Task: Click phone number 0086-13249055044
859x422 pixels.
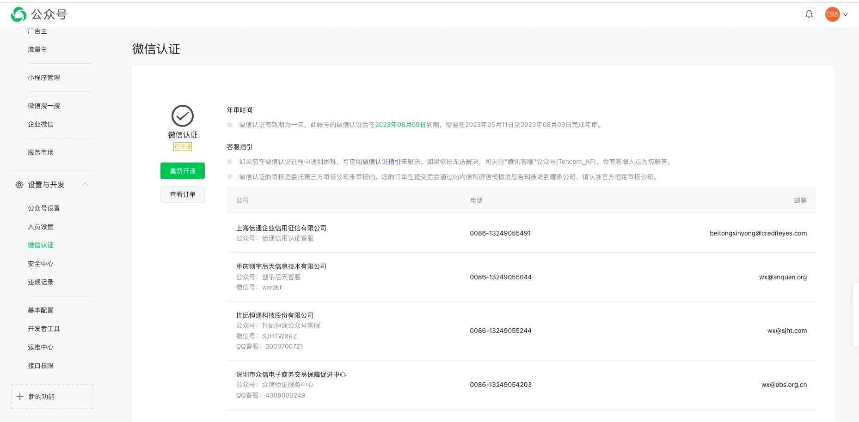Action: point(501,277)
